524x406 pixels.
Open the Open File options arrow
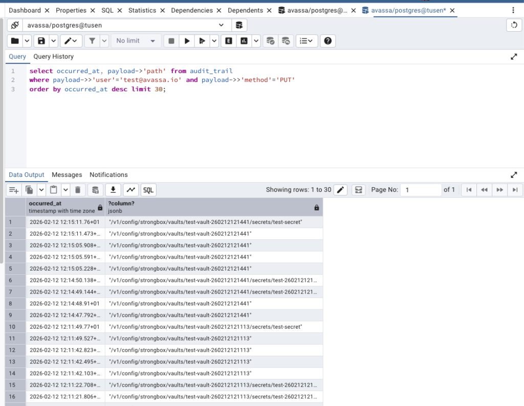pos(27,41)
